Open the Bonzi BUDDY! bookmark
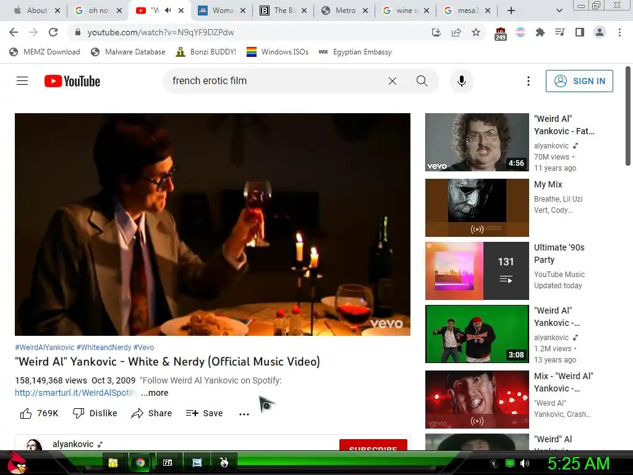This screenshot has width=633, height=475. [206, 52]
